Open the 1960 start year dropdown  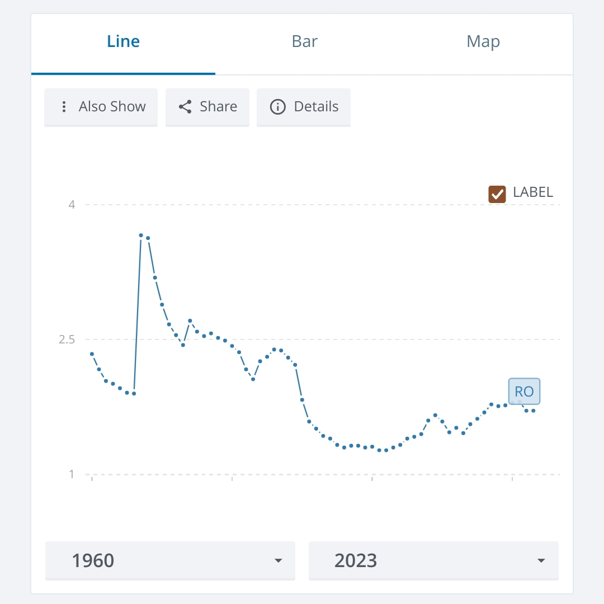coord(169,560)
